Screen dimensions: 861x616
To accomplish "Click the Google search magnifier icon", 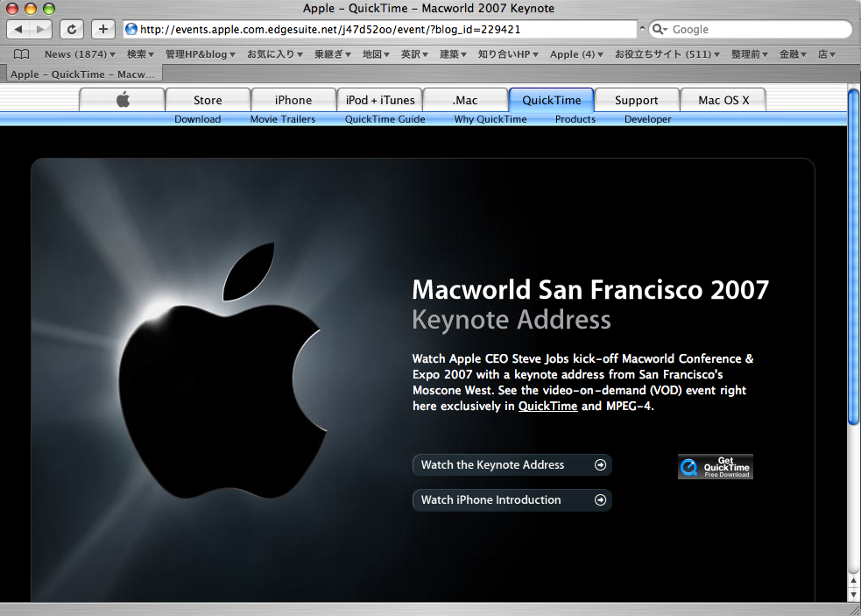I will point(659,29).
